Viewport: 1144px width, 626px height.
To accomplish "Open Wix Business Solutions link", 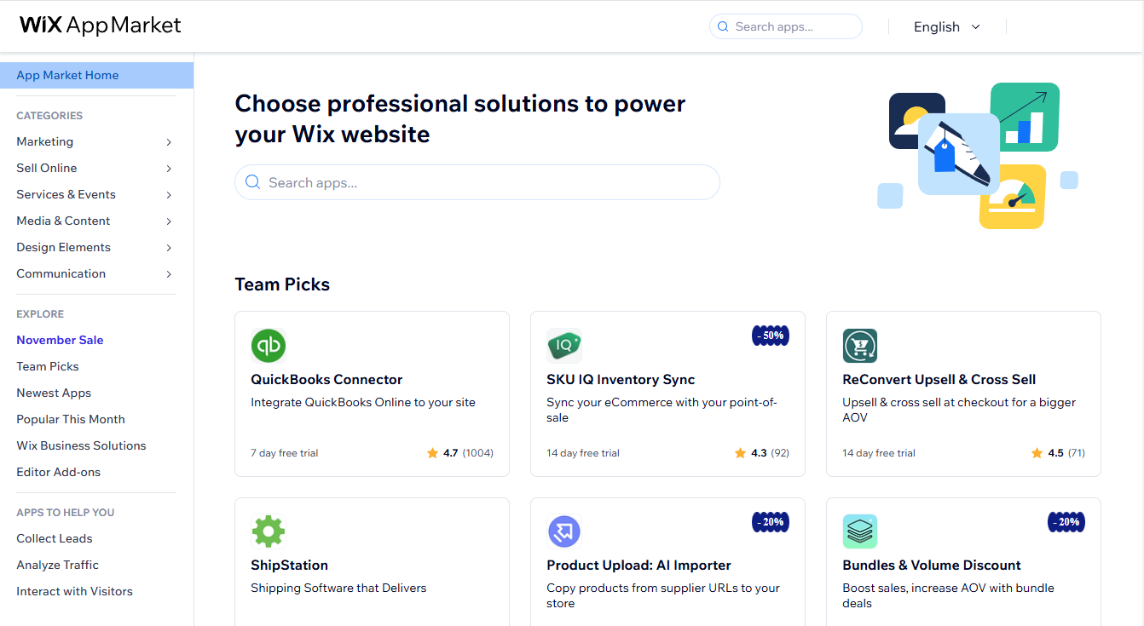I will point(81,445).
